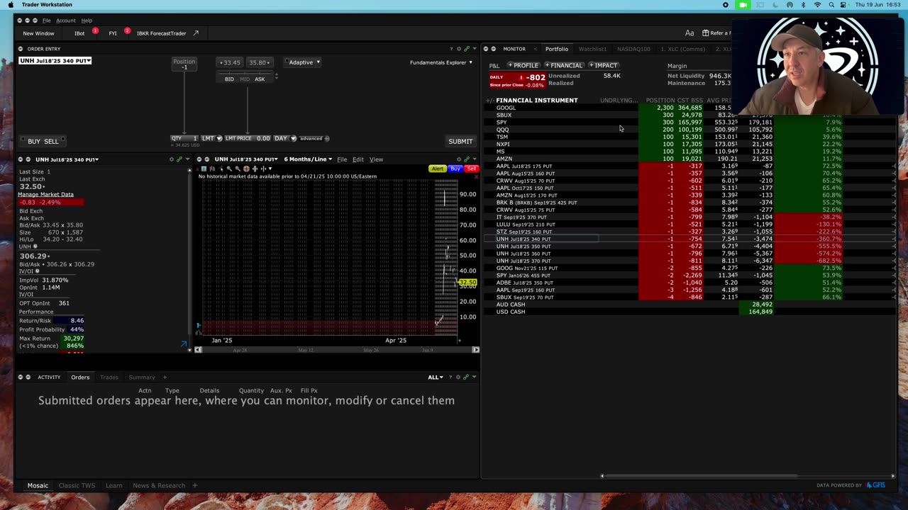The width and height of the screenshot is (908, 510).
Task: Select the SELL side toggle
Action: 51,141
